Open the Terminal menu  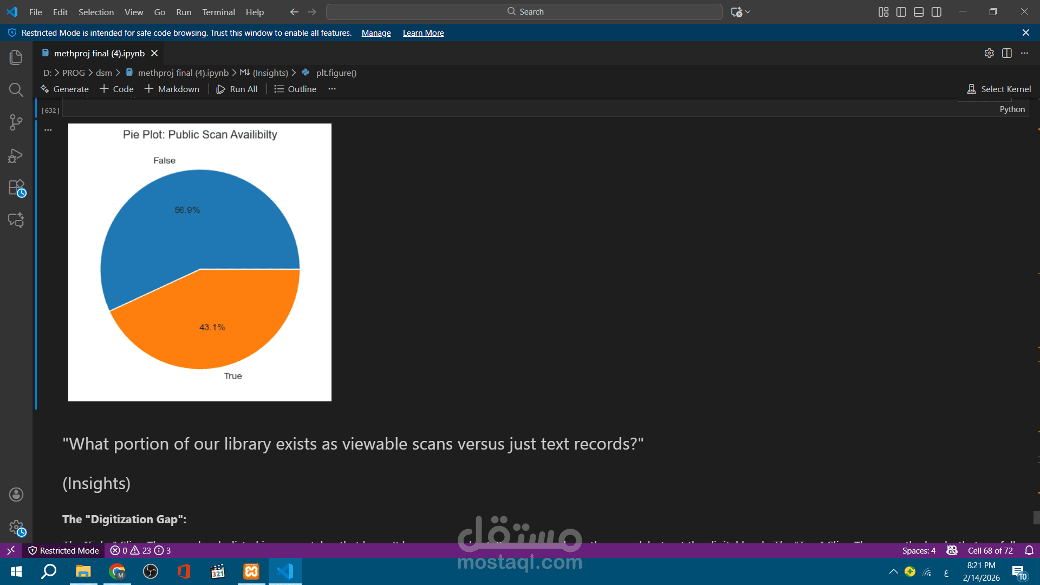218,12
